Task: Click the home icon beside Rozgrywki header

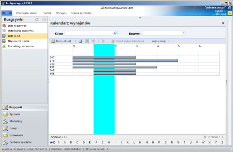Action: 37,19
